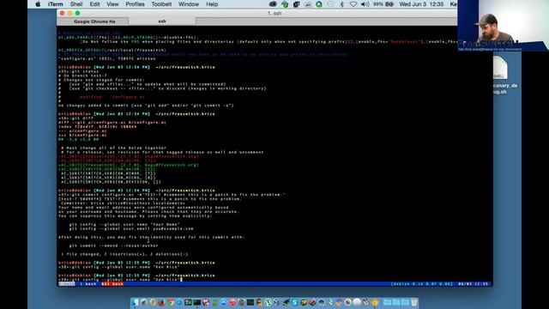Open the Window menu
549x309 pixels.
[x=189, y=4]
